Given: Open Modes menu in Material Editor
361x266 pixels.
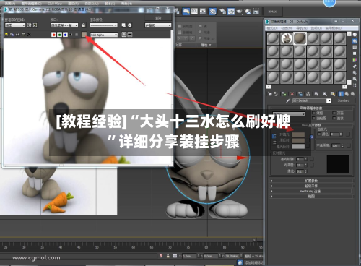Looking at the screenshot, I should [272, 28].
